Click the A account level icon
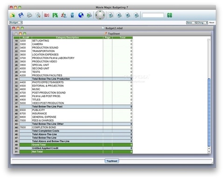The width and height of the screenshot is (224, 179). [119, 15]
